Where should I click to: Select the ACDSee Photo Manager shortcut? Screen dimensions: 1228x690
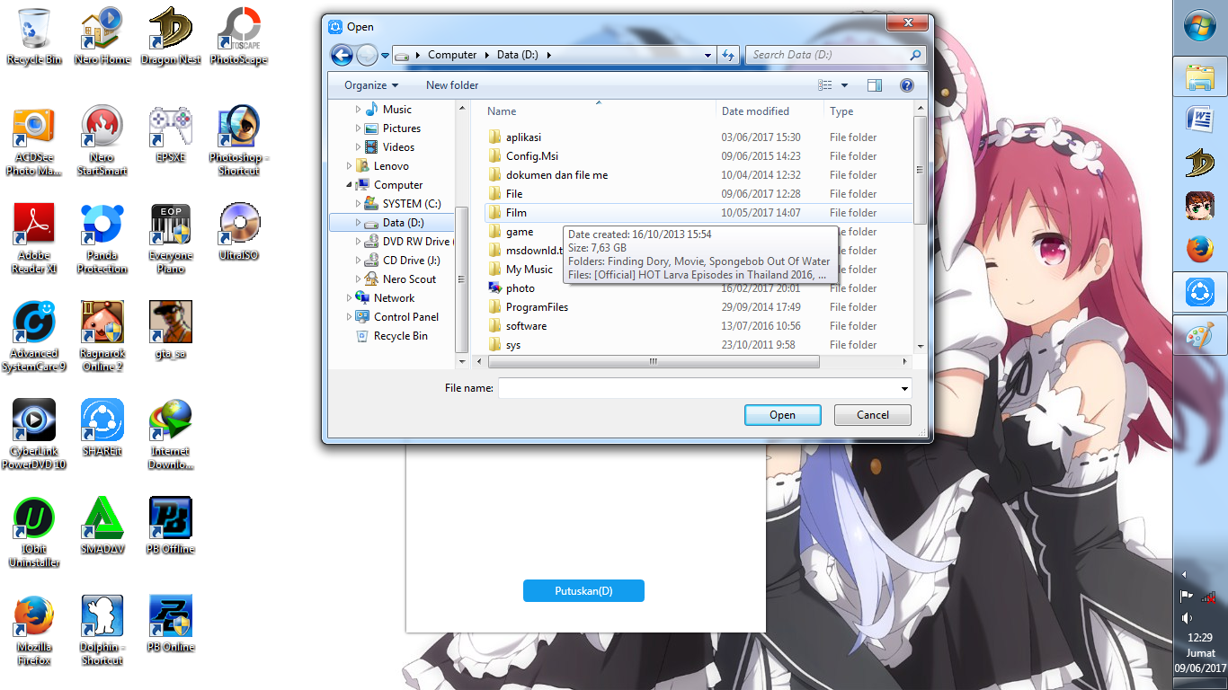coord(34,141)
